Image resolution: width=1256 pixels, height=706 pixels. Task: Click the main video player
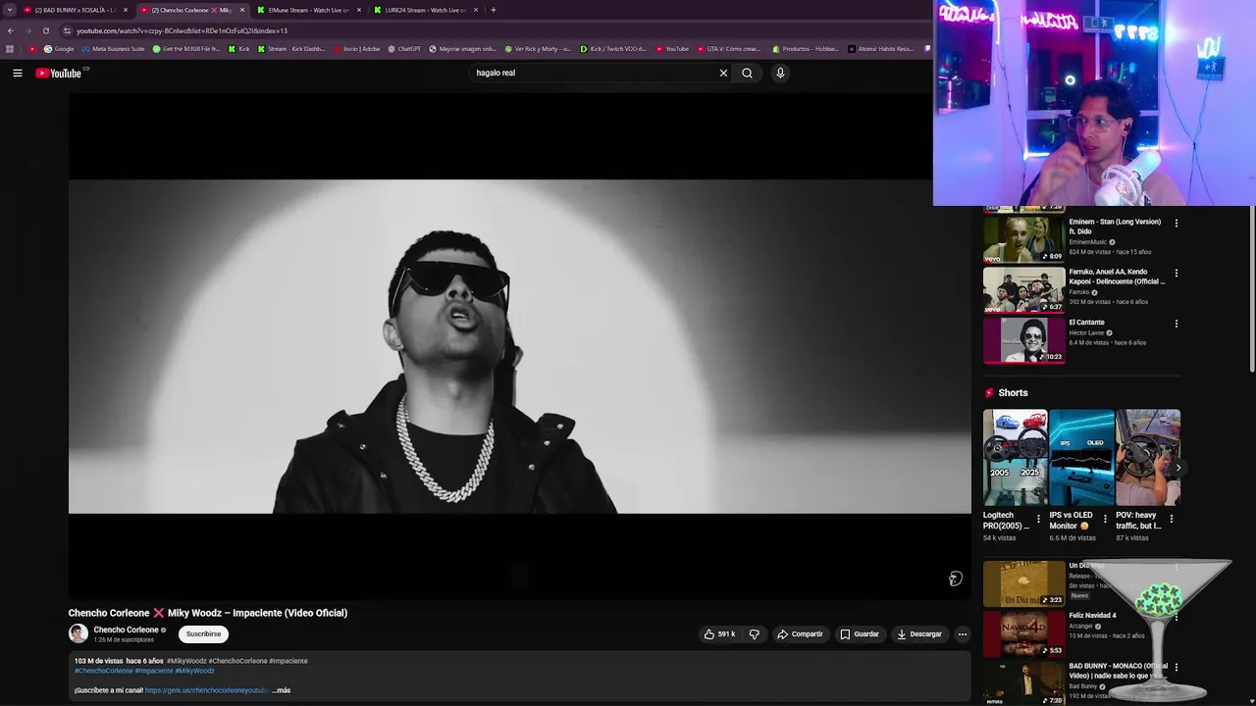coord(519,346)
